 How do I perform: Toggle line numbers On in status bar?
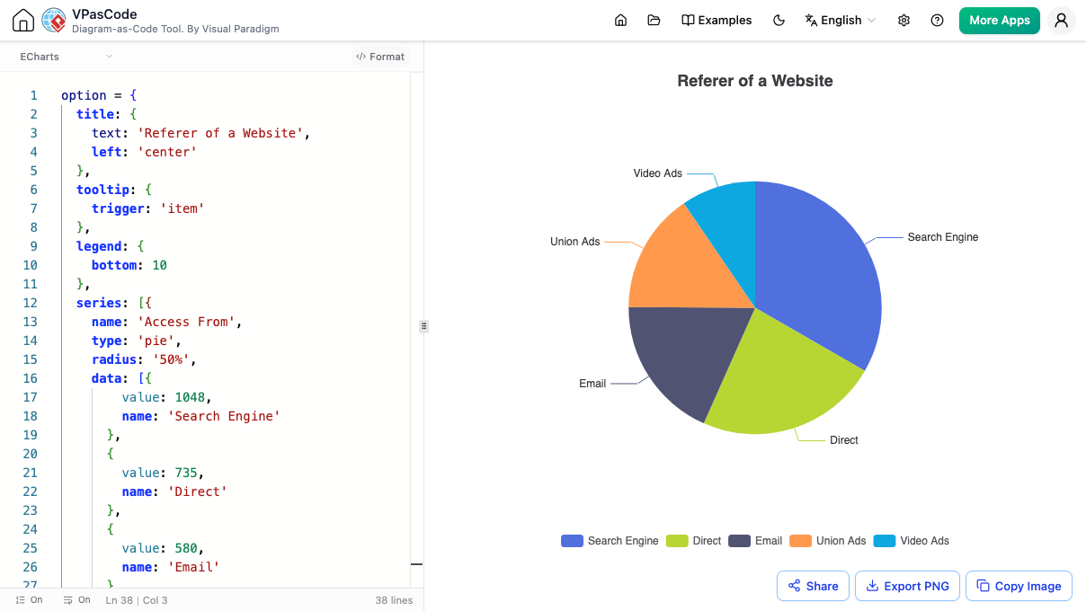point(30,599)
